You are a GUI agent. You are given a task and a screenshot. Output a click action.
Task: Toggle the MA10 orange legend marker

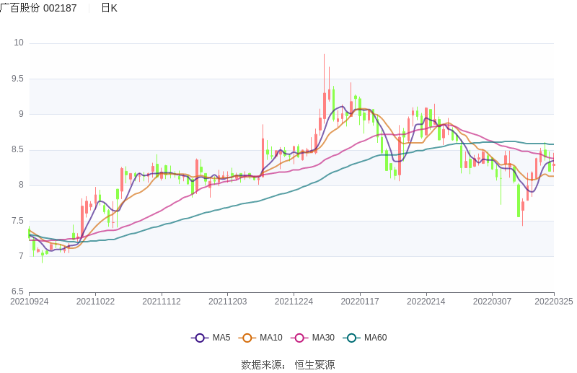(x=247, y=338)
